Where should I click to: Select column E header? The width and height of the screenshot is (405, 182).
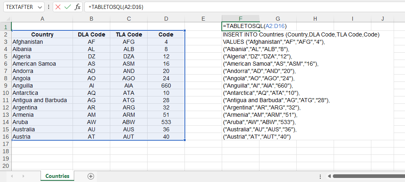203,19
